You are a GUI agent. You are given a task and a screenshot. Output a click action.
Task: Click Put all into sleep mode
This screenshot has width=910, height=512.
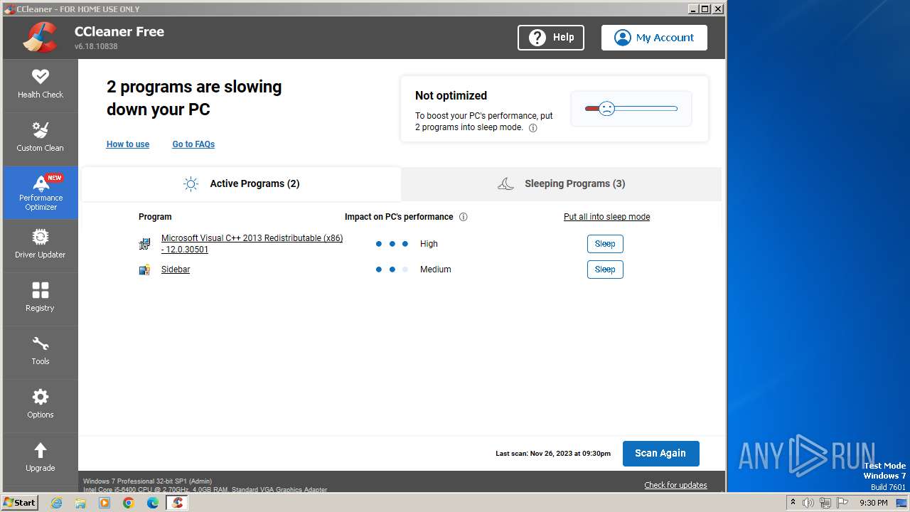point(606,217)
